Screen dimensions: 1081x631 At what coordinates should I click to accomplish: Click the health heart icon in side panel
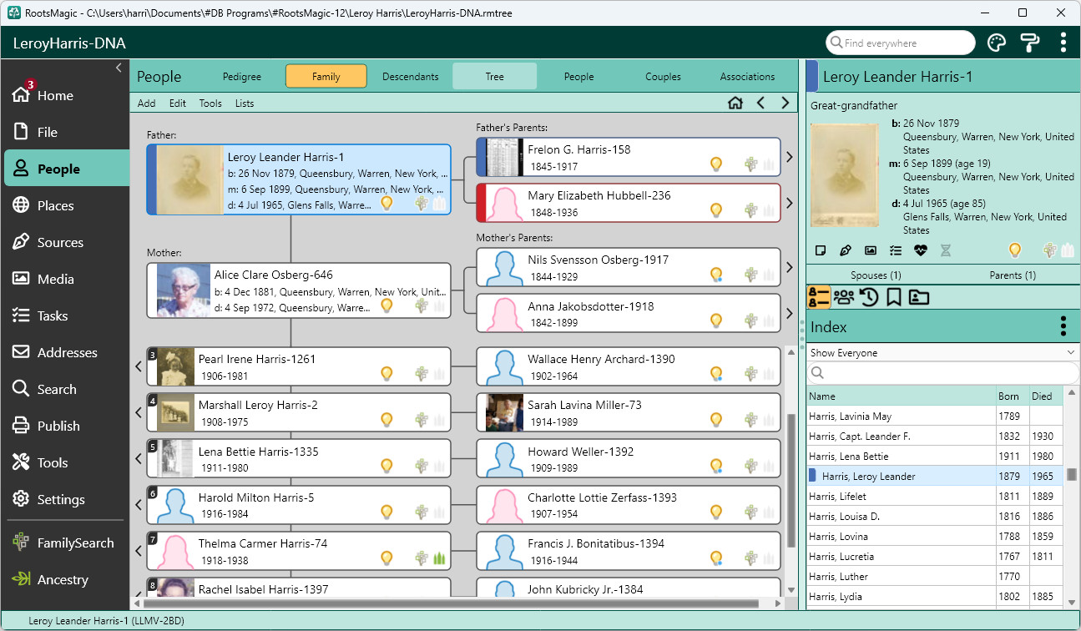[x=920, y=250]
